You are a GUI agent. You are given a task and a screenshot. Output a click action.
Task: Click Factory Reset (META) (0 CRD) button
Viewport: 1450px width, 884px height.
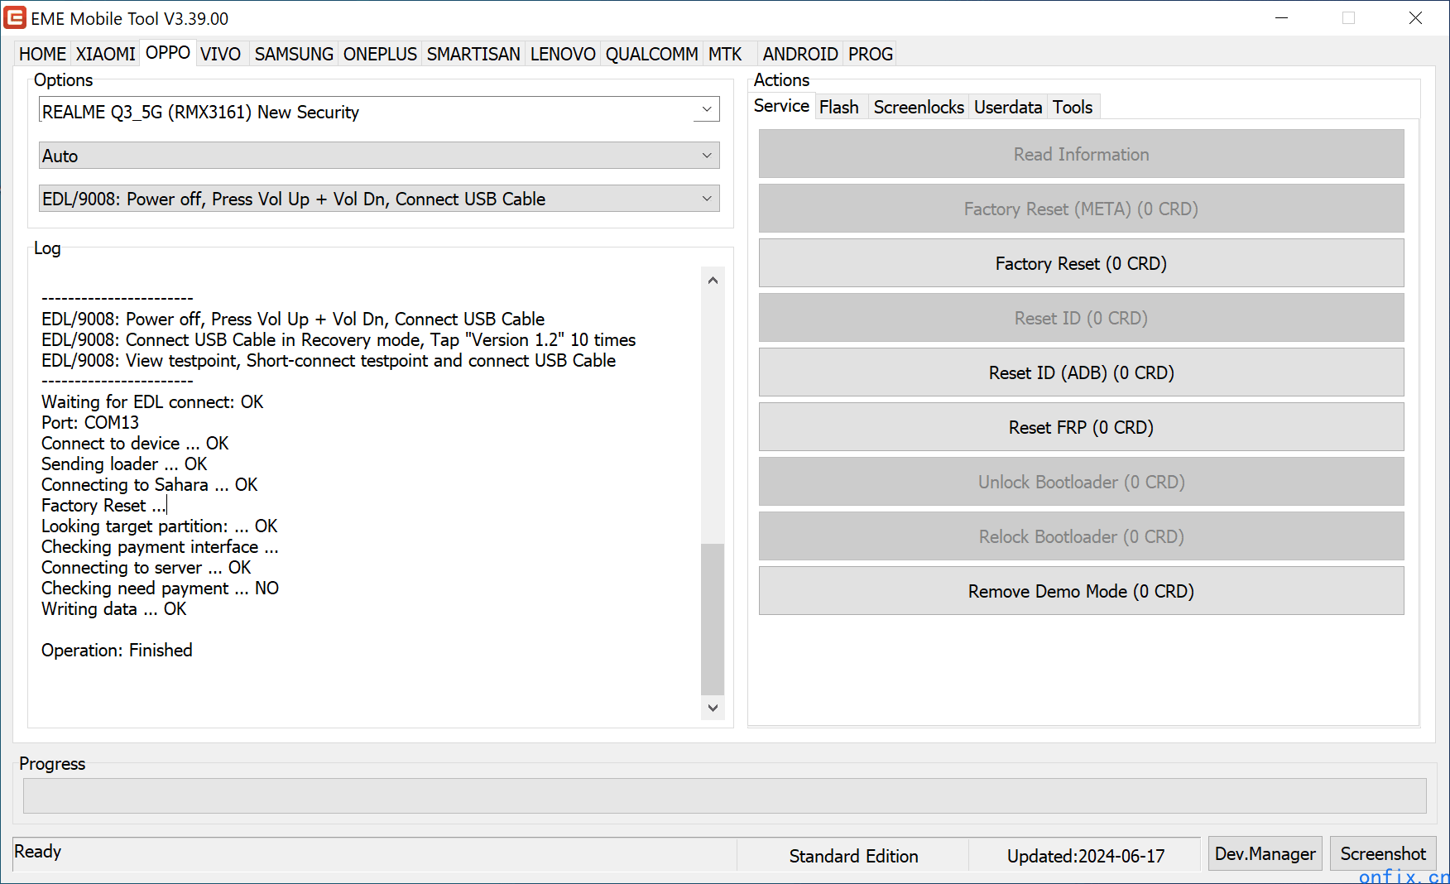(x=1081, y=209)
